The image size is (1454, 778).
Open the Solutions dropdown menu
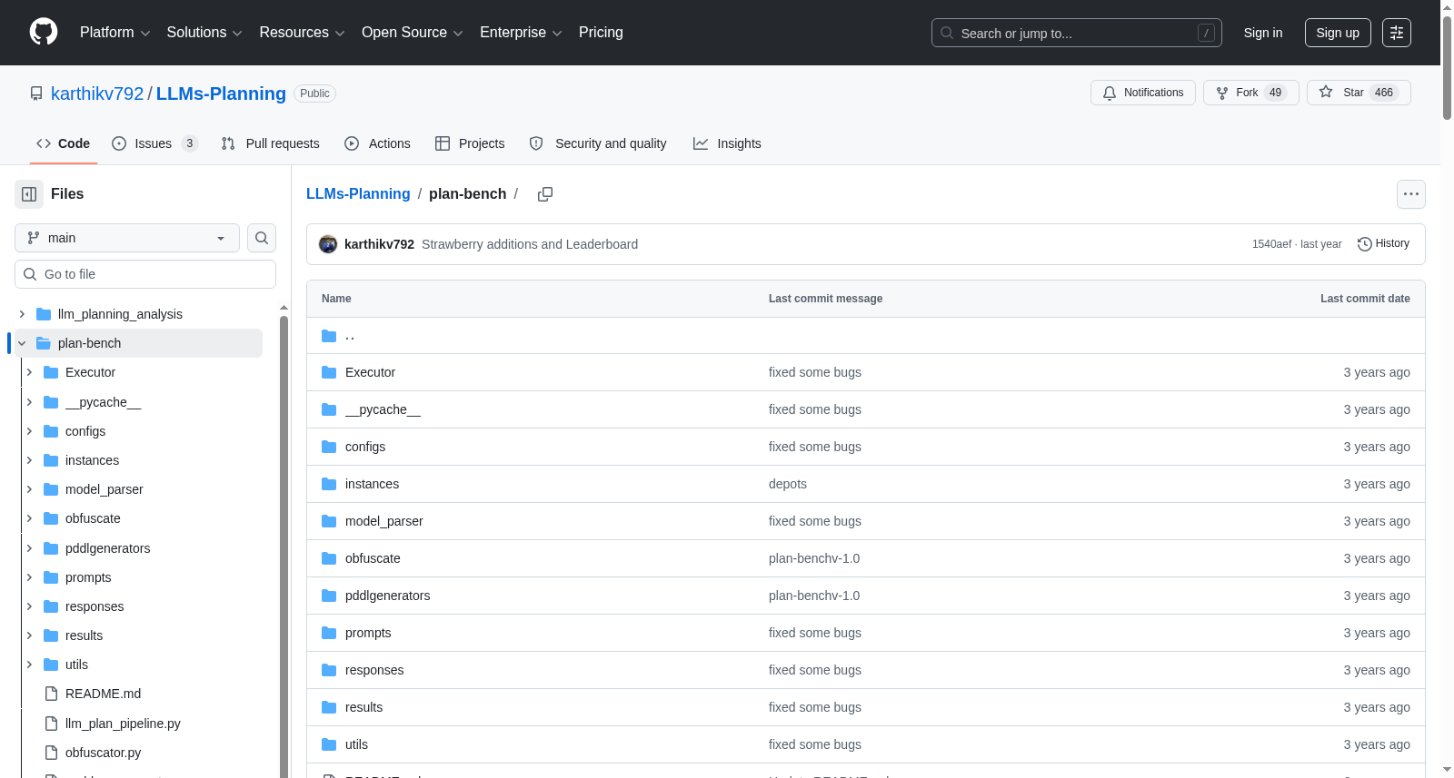[204, 33]
